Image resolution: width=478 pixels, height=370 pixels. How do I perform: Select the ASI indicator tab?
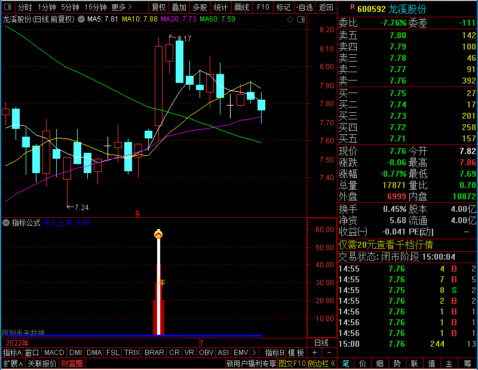tap(223, 353)
